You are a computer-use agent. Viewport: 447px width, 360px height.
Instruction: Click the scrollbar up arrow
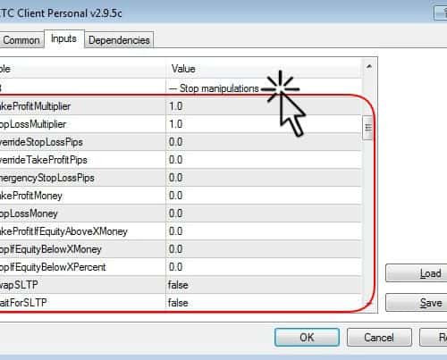368,66
